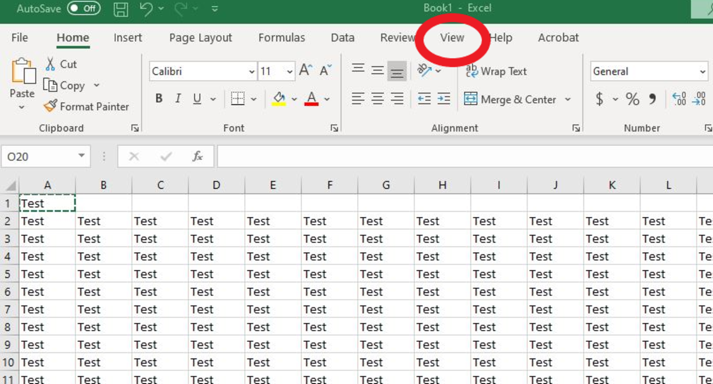The image size is (713, 384).
Task: Toggle Italic formatting
Action: coord(178,99)
